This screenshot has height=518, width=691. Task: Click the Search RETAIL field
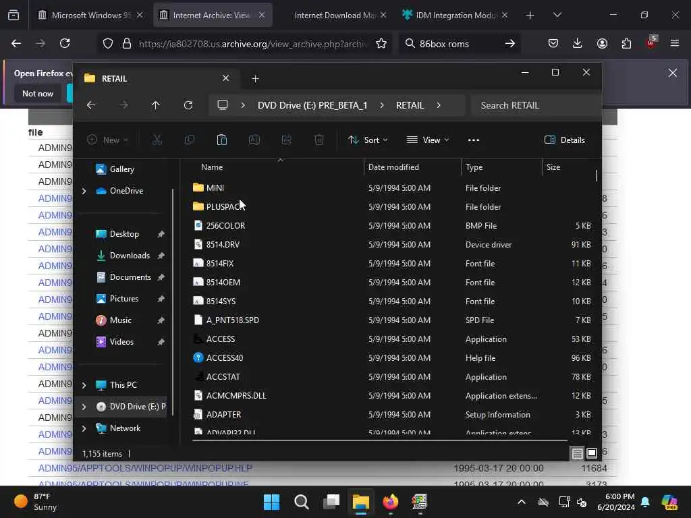pyautogui.click(x=535, y=105)
